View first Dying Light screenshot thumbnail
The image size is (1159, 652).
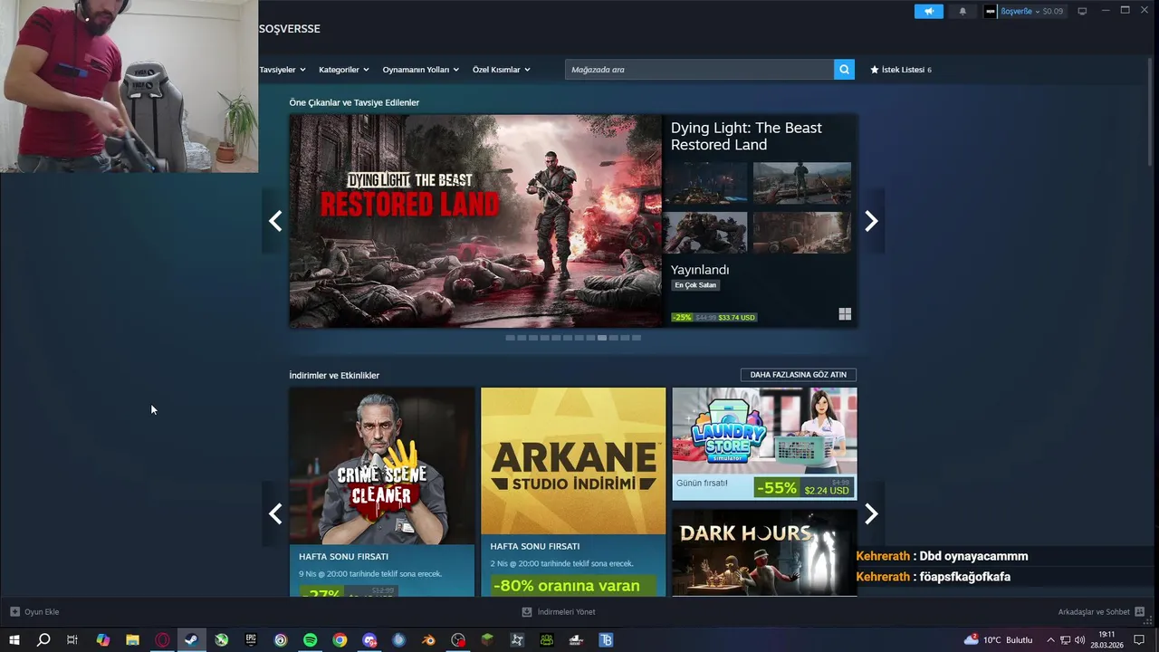click(705, 183)
